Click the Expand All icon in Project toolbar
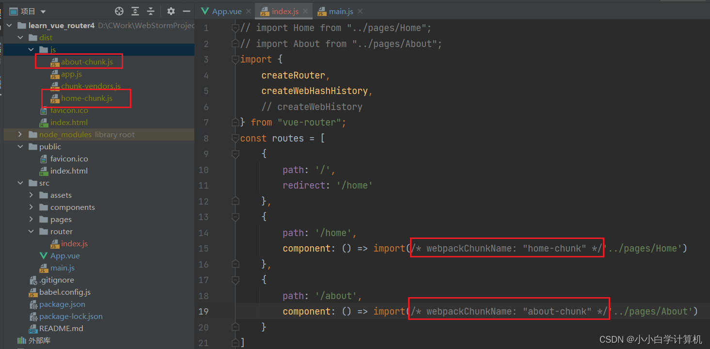710x349 pixels. [x=135, y=11]
